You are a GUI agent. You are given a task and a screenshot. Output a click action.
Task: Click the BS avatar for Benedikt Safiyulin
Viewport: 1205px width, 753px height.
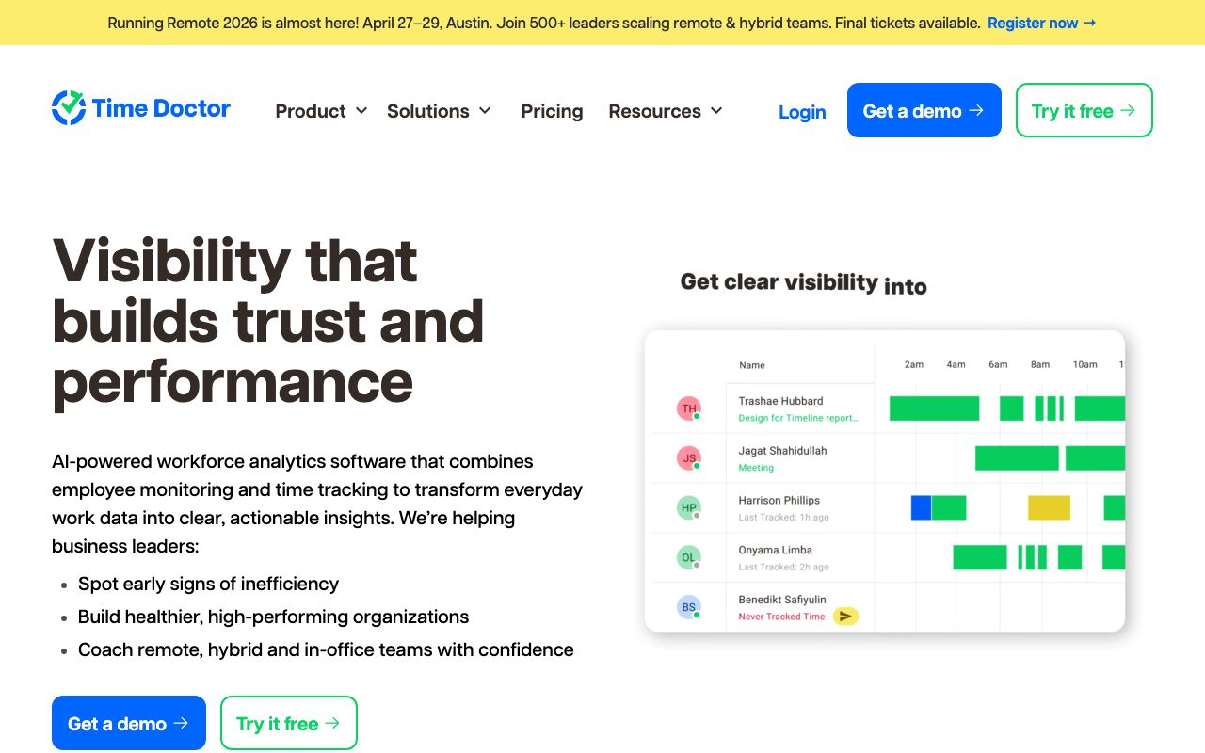pyautogui.click(x=689, y=607)
